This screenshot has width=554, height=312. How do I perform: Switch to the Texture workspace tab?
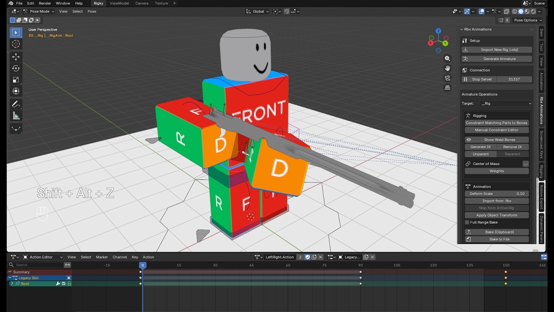161,3
